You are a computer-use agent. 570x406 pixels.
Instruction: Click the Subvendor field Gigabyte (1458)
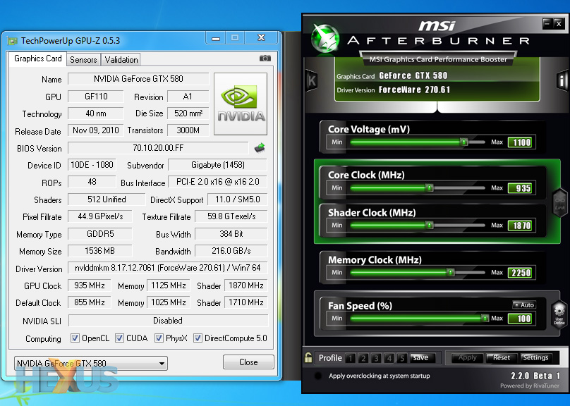[x=218, y=165]
